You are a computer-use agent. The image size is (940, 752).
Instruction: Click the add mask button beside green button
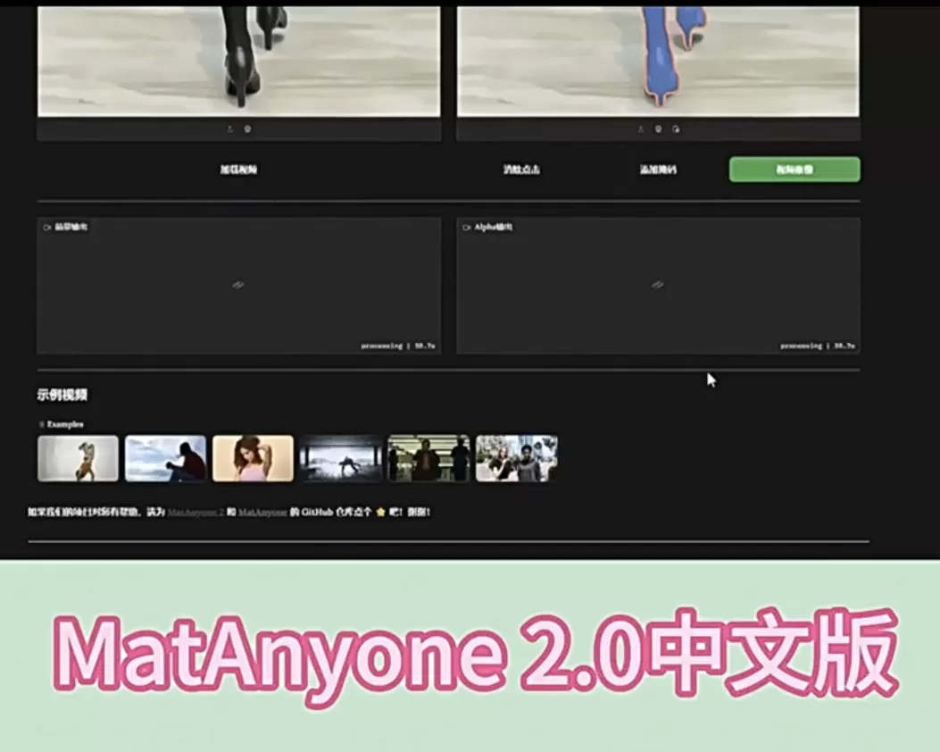(658, 170)
